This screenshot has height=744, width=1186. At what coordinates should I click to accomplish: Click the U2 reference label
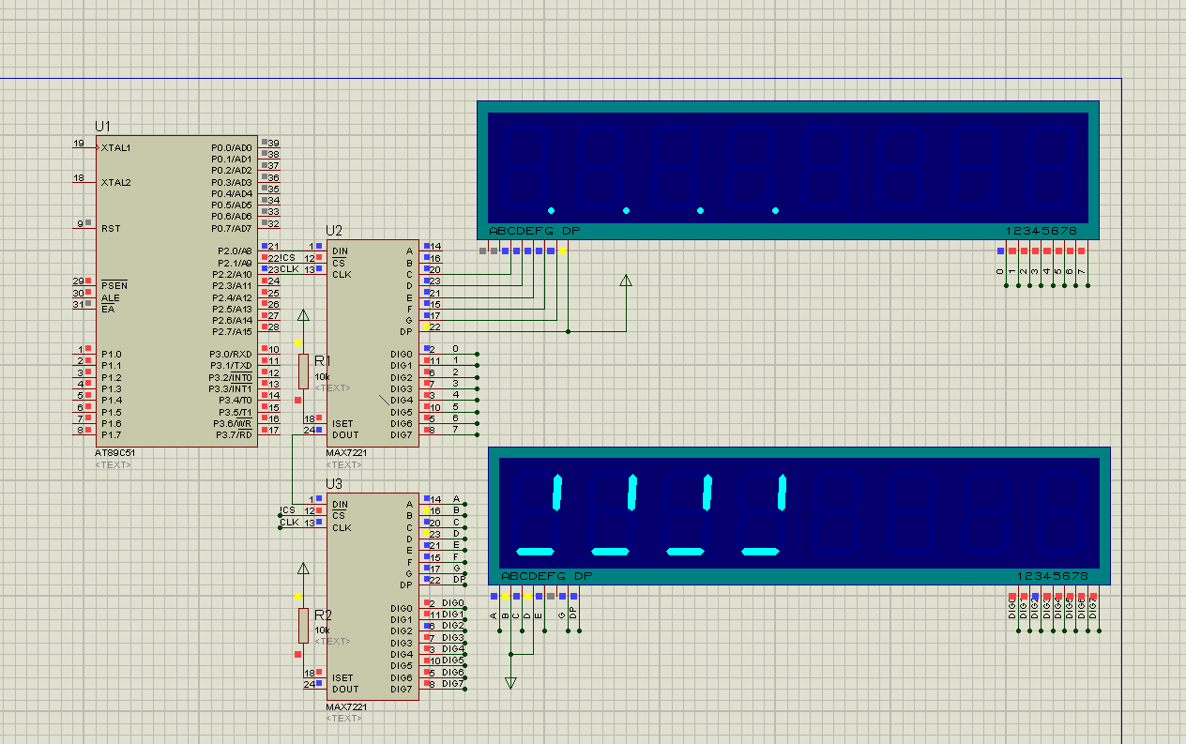click(334, 231)
